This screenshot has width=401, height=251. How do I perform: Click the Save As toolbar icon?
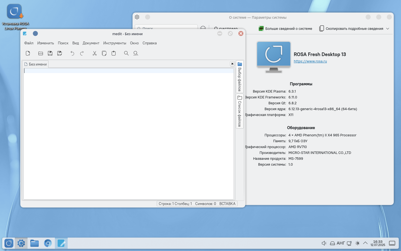pos(60,53)
